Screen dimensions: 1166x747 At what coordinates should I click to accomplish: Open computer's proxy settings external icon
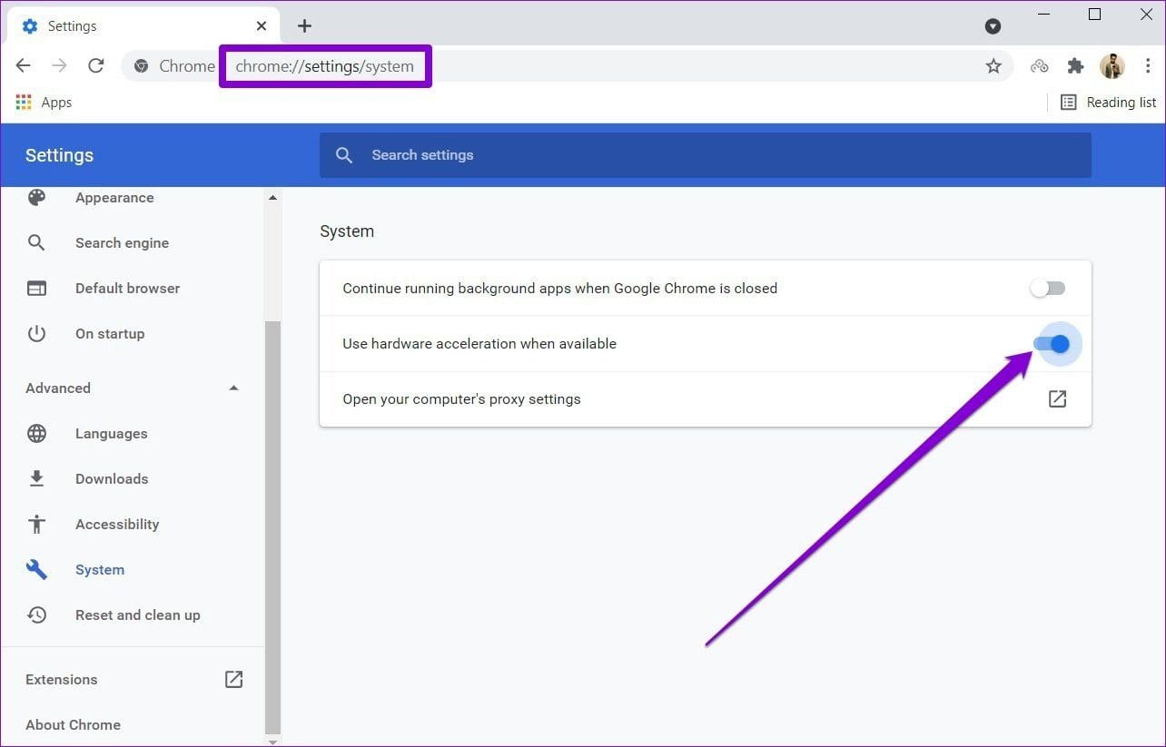click(x=1057, y=399)
